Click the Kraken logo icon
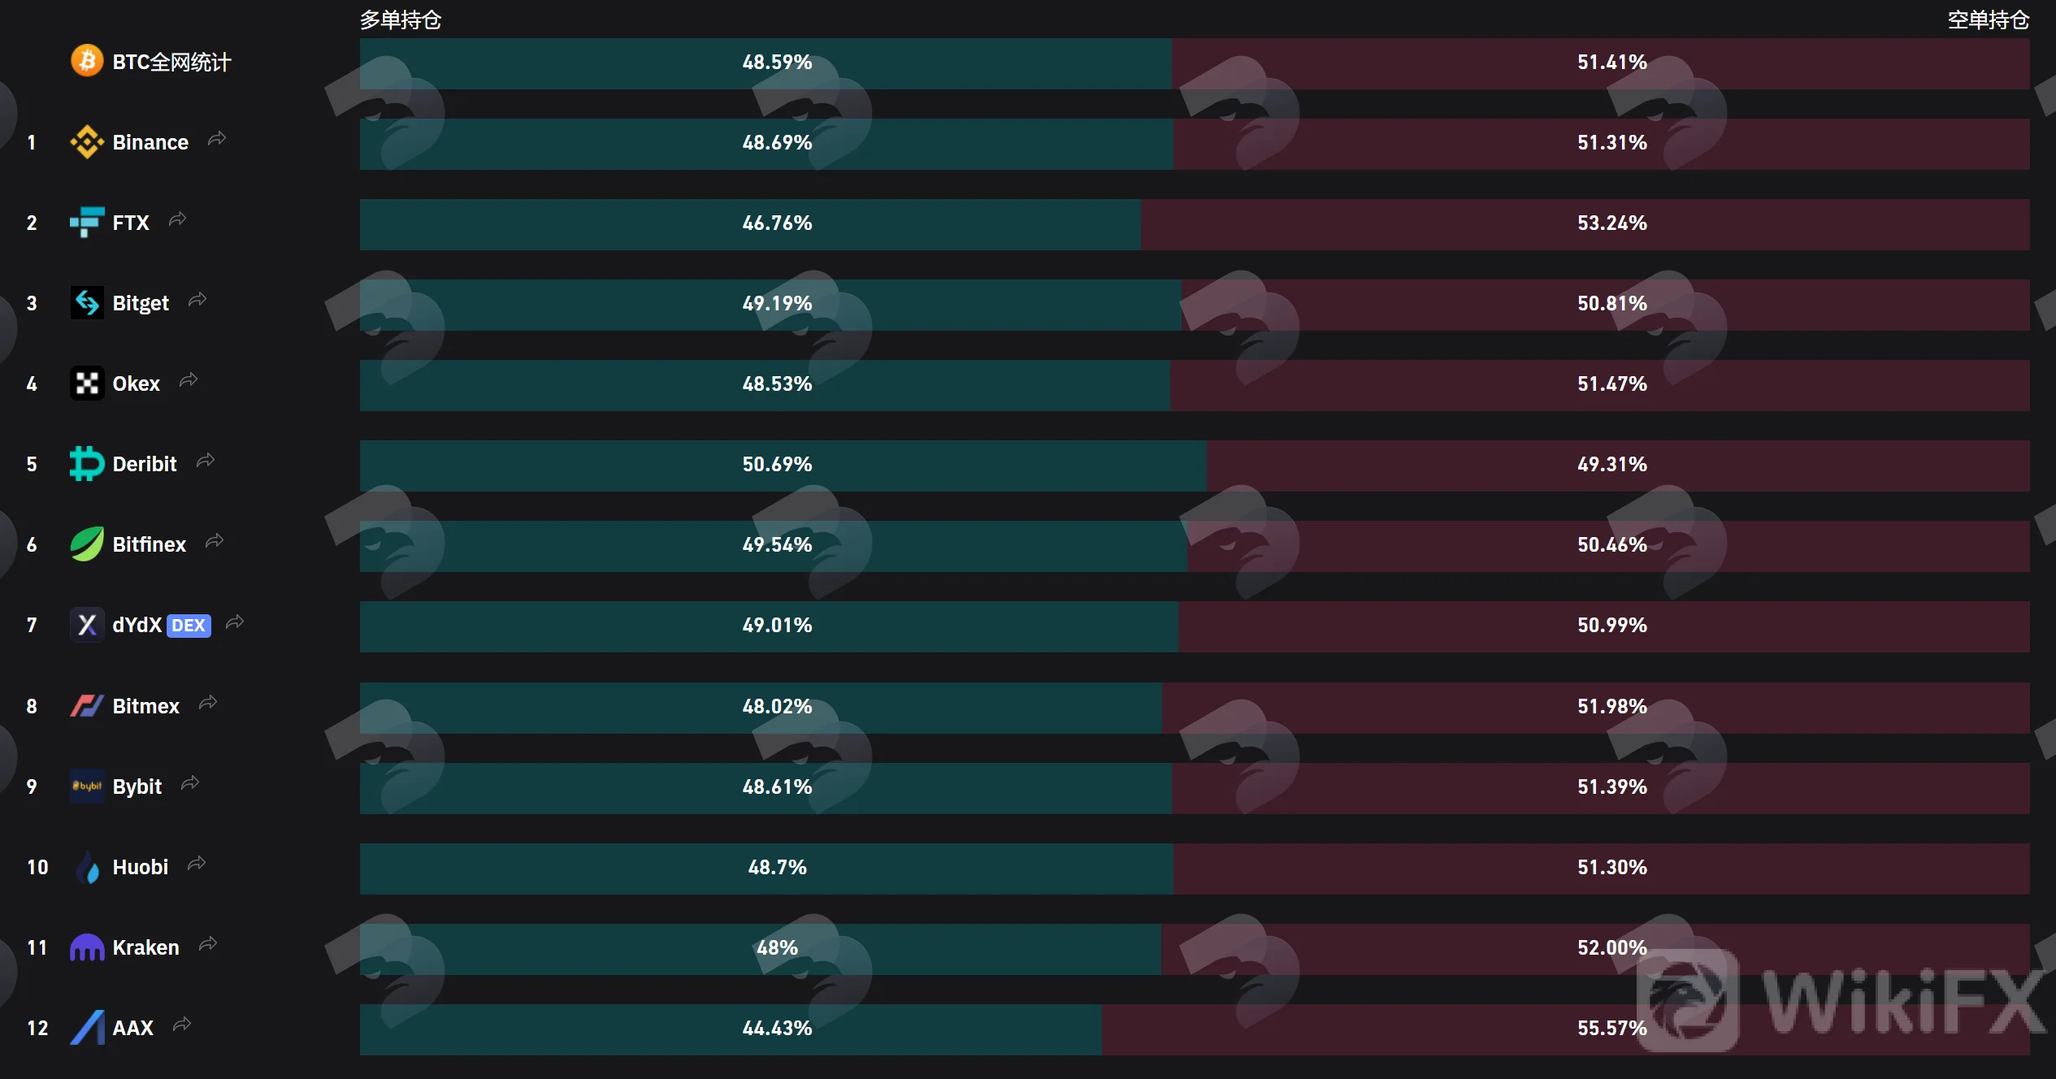The height and width of the screenshot is (1079, 2056). point(87,947)
